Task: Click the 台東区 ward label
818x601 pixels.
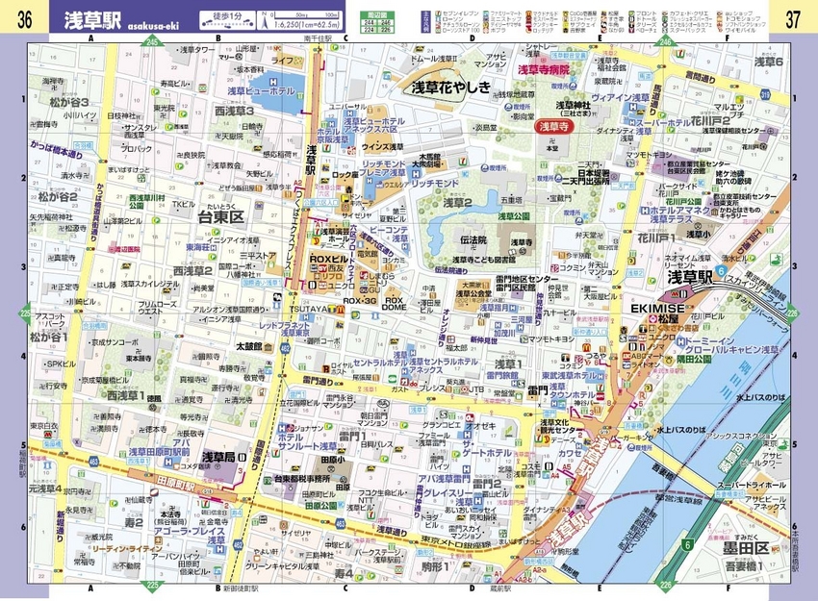Action: [x=221, y=216]
